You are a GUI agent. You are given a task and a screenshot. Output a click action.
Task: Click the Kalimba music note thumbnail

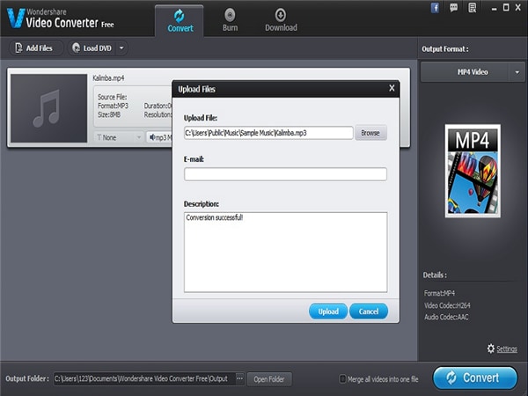tap(48, 108)
